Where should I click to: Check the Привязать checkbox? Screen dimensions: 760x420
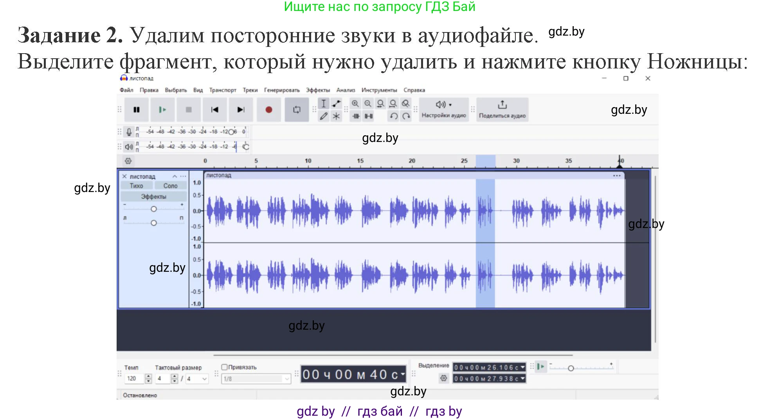(224, 367)
